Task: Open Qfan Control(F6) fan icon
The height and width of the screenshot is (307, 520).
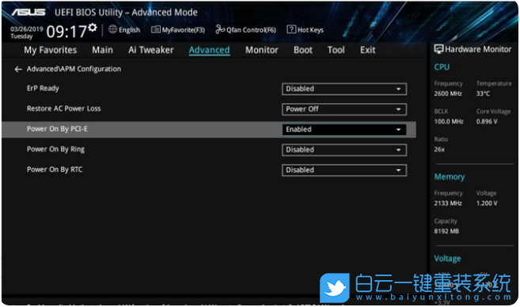Action: (220, 29)
